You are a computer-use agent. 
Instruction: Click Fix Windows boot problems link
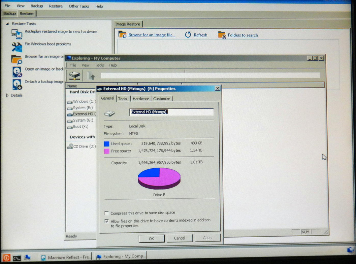click(x=48, y=44)
